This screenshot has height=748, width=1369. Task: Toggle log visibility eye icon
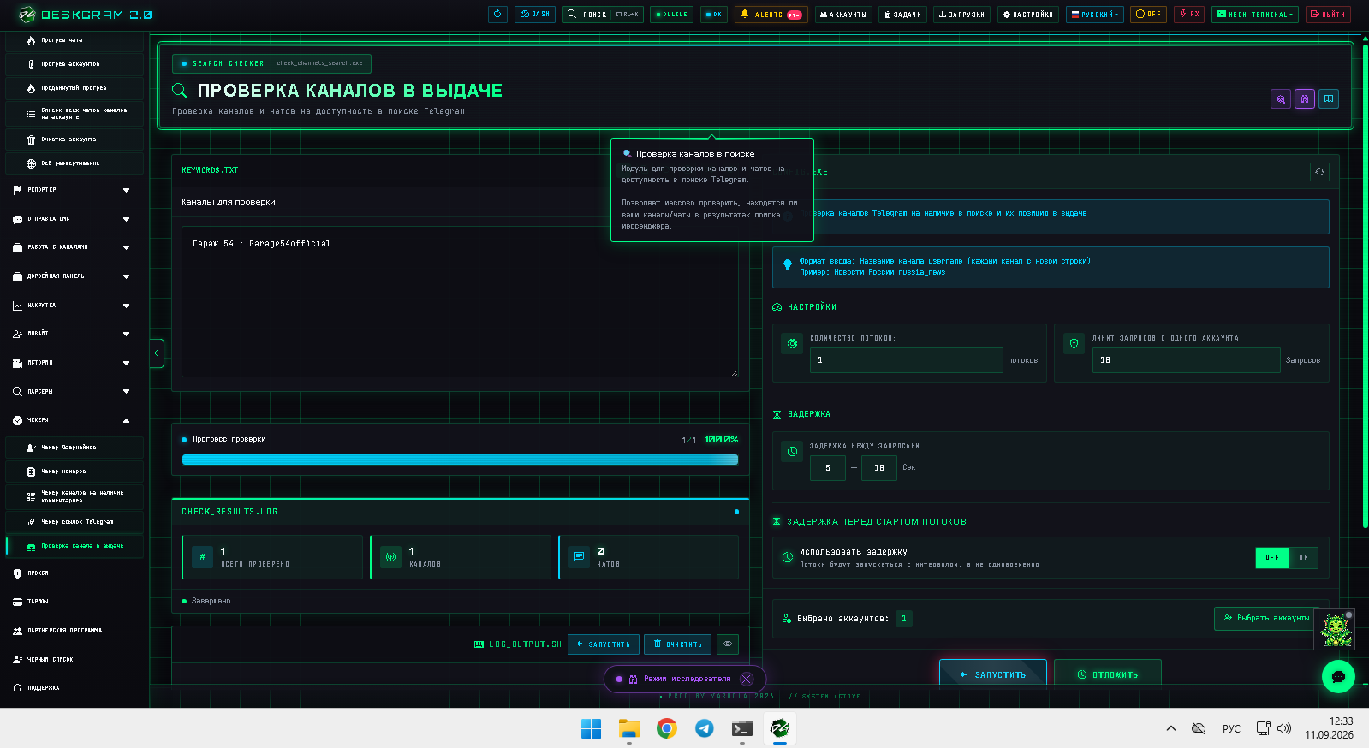pyautogui.click(x=728, y=644)
